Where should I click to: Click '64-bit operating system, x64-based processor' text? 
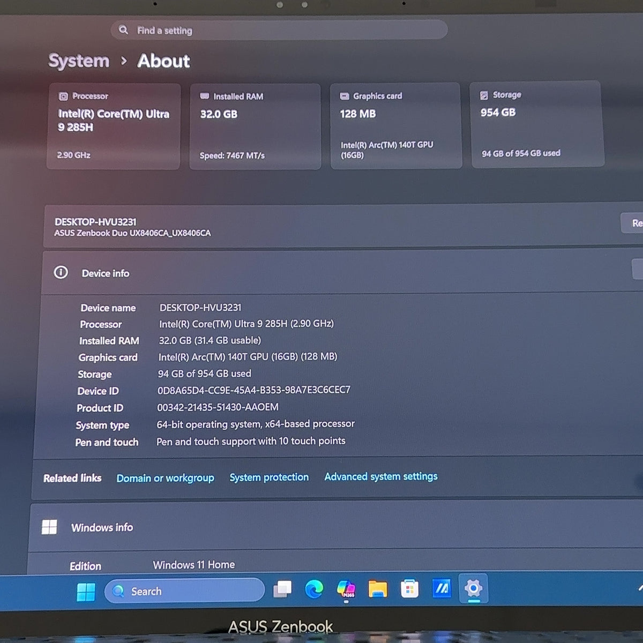(x=256, y=424)
